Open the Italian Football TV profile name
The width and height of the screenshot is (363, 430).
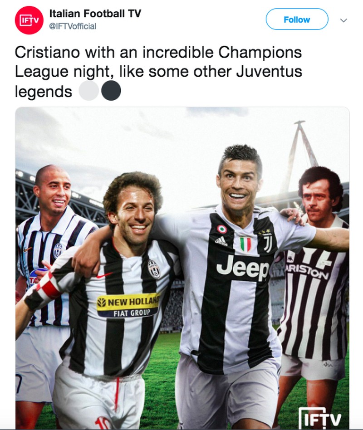point(95,14)
